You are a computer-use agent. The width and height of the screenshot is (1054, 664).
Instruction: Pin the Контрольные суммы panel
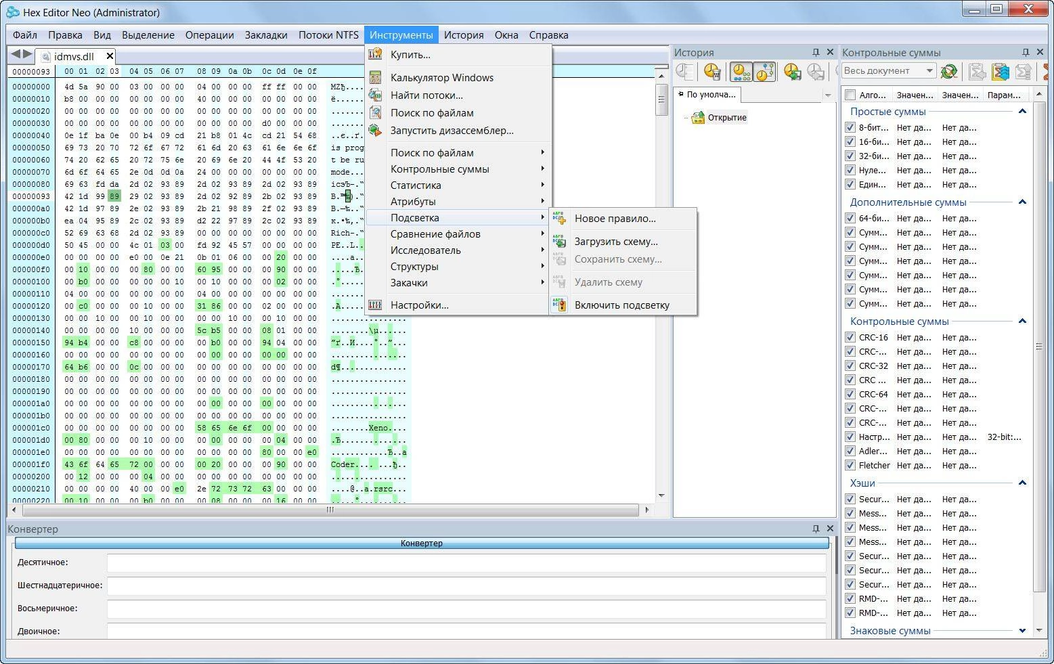(1026, 52)
